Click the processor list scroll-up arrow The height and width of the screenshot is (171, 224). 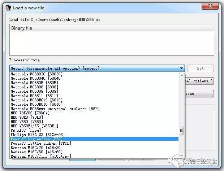tap(182, 75)
